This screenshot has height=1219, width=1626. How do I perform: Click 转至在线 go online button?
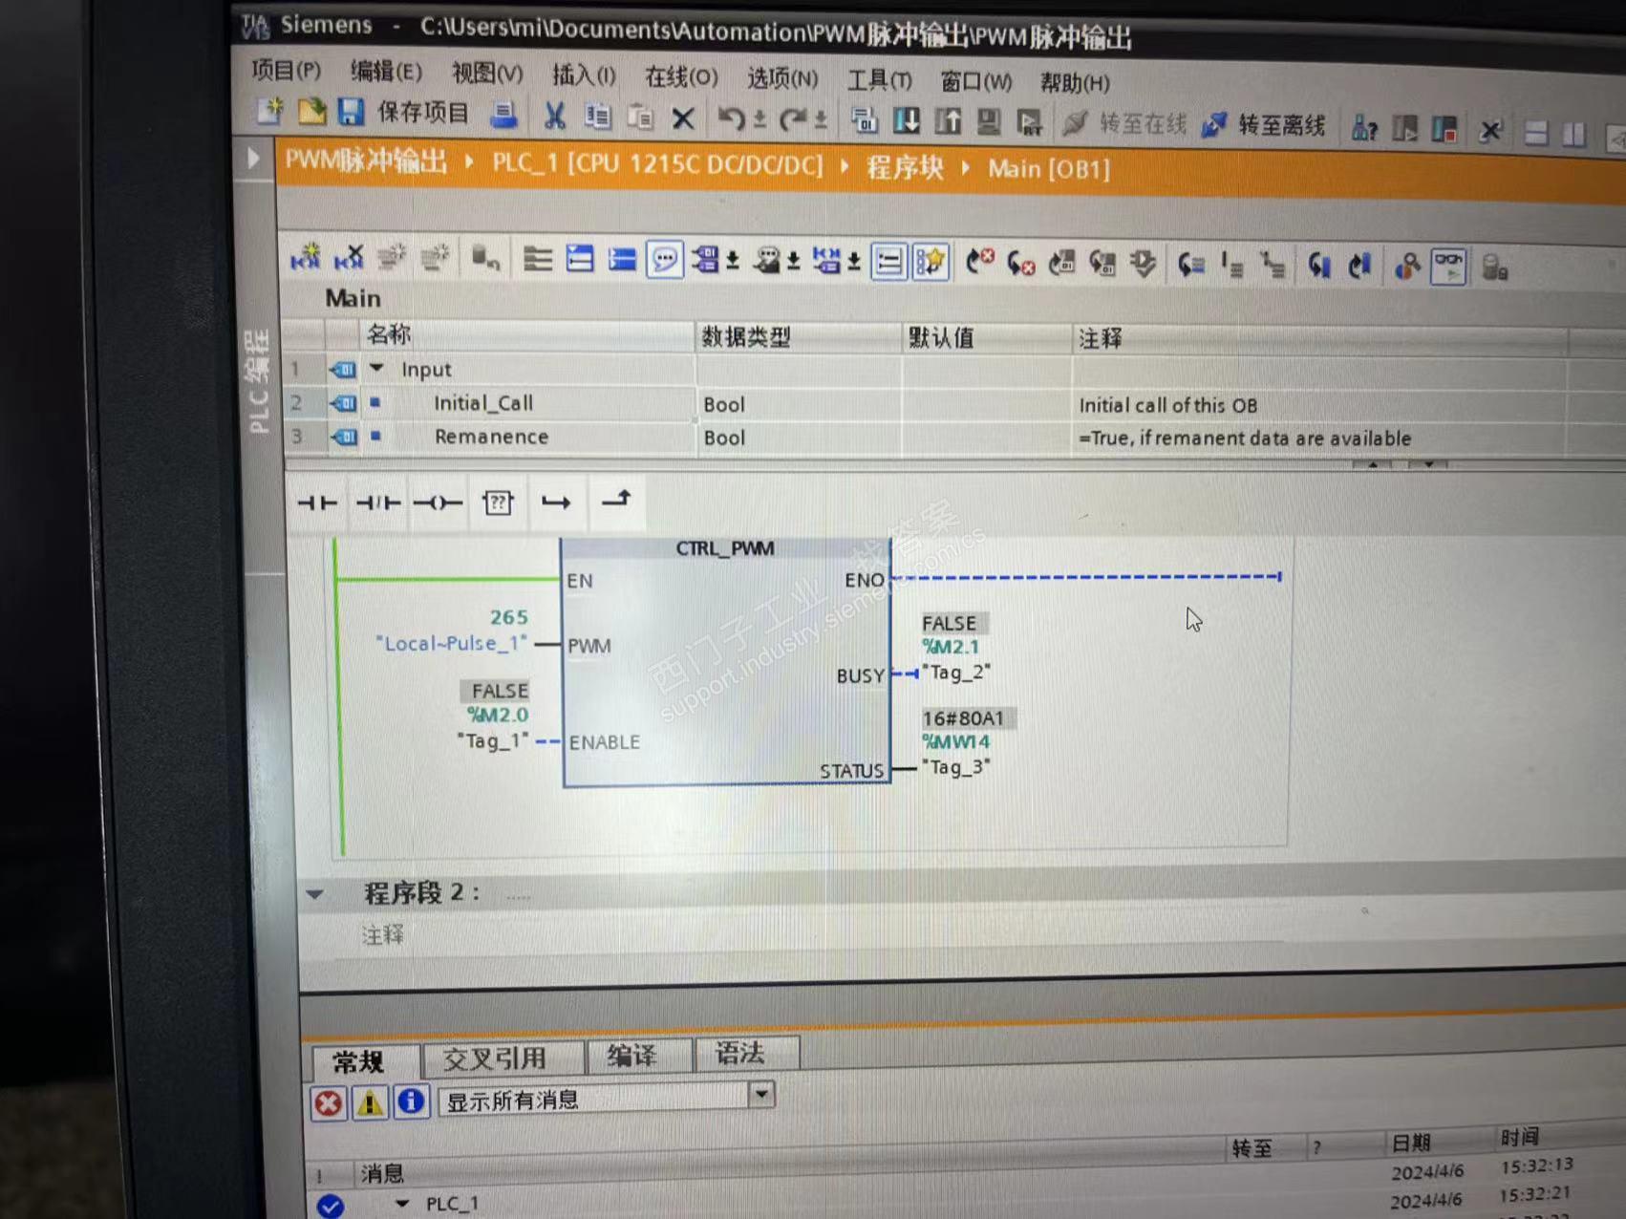click(x=1125, y=123)
